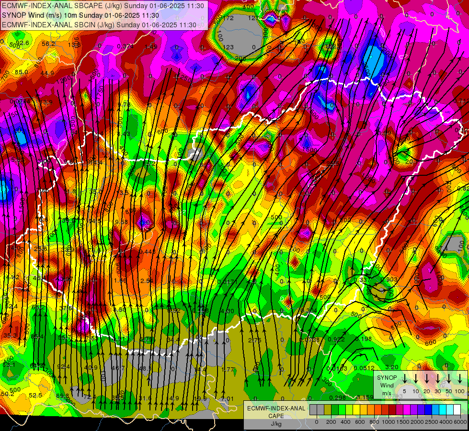Click the 85.0 value on the map
469x431 pixels.
click(x=22, y=72)
